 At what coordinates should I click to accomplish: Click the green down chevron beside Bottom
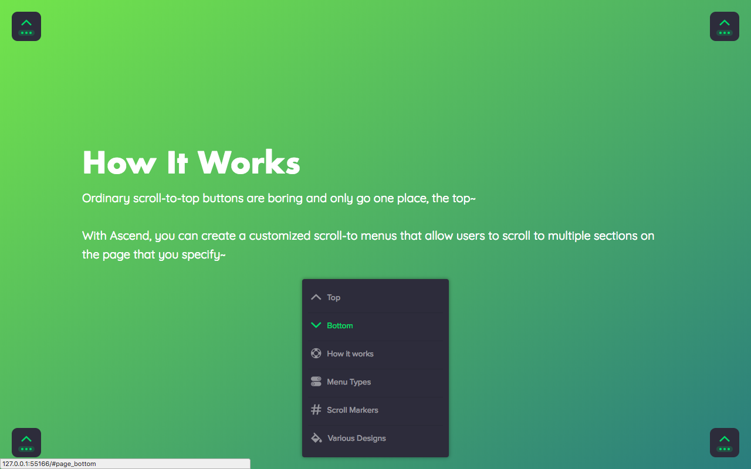pyautogui.click(x=316, y=325)
